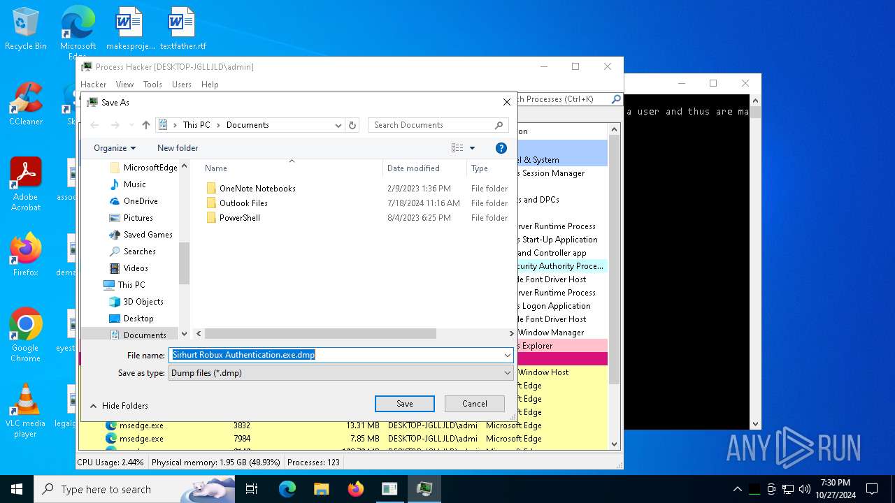This screenshot has height=503, width=895.
Task: Collapse with Hide Folders chevron
Action: click(x=94, y=405)
